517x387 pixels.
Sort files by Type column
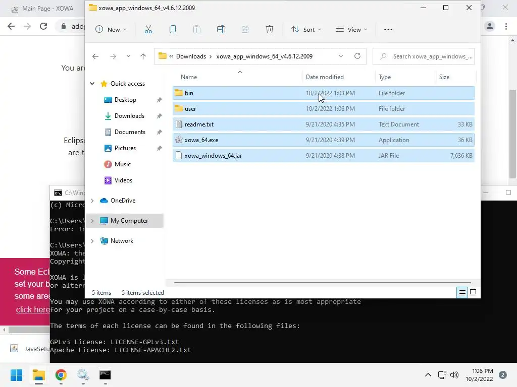pyautogui.click(x=384, y=77)
